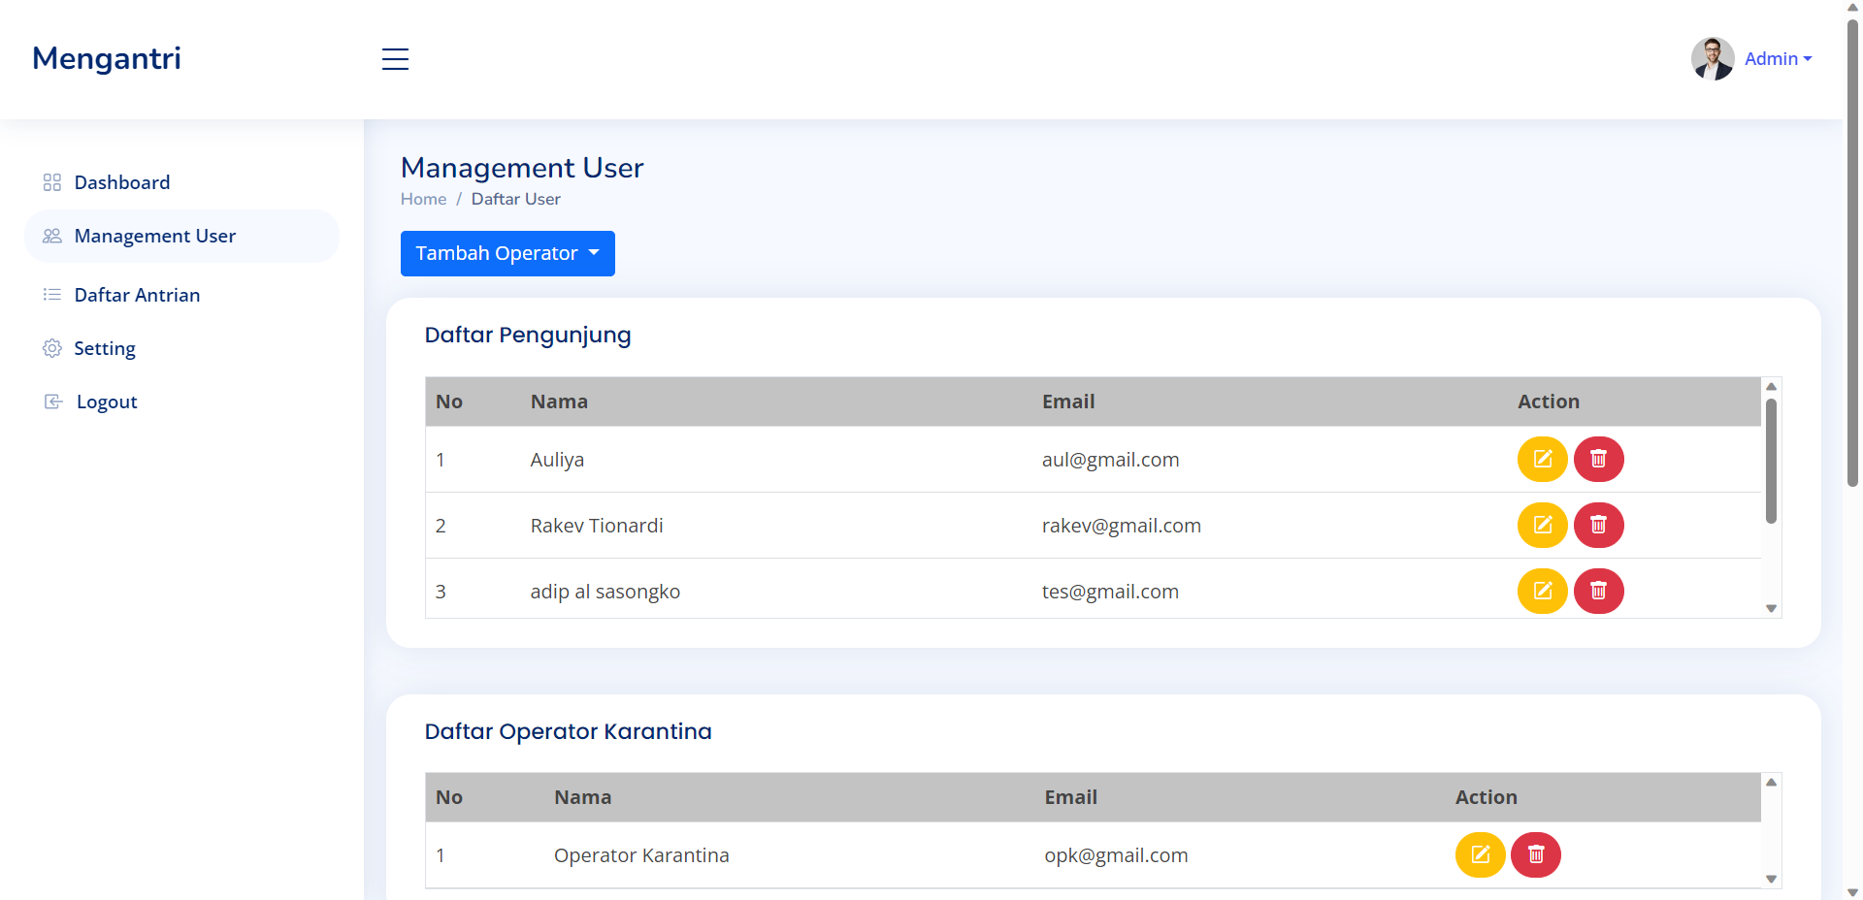Open Daftar Antrian in sidebar
The height and width of the screenshot is (900, 1863).
(x=181, y=295)
